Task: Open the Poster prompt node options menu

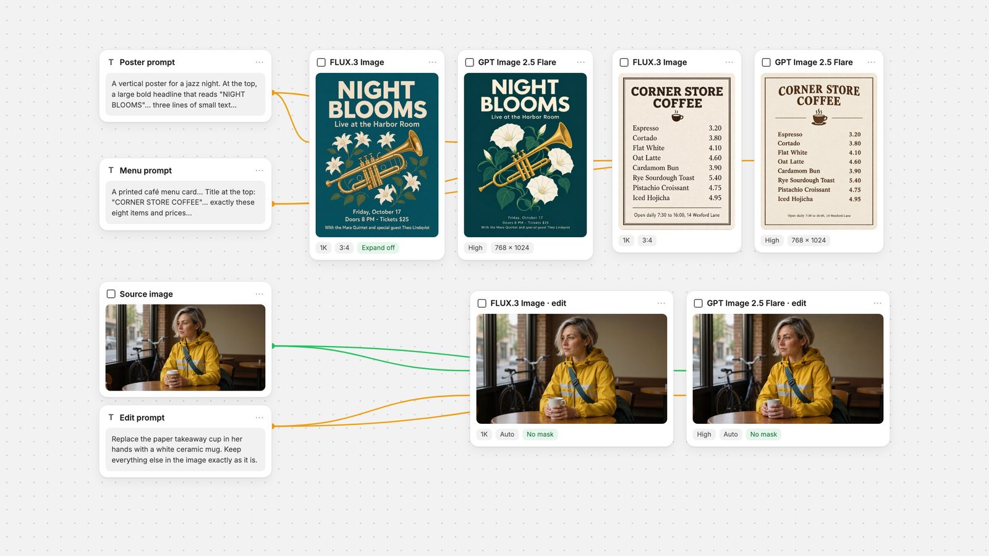Action: 259,62
